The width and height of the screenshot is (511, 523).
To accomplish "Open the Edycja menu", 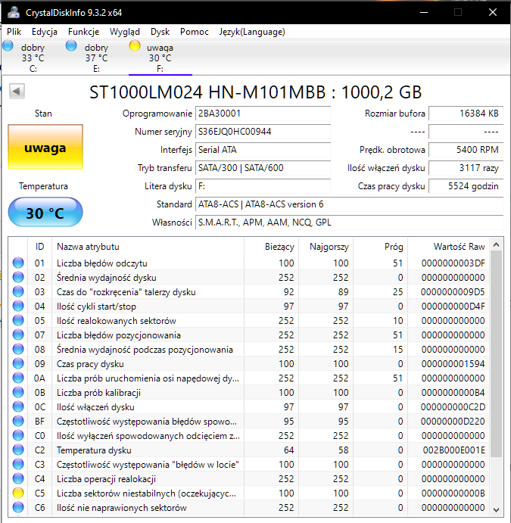I will tap(45, 32).
